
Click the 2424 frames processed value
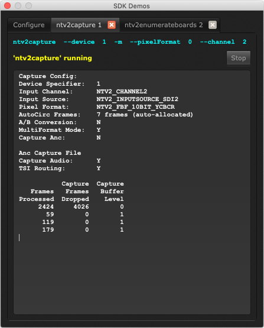46,207
